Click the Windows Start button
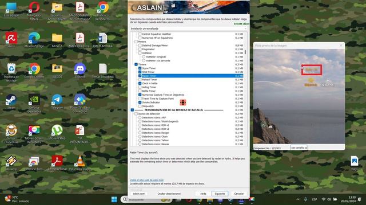Image resolution: width=366 pixels, height=205 pixels. [114, 199]
